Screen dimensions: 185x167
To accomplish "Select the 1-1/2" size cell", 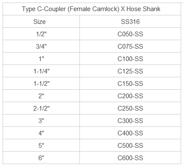I will 41,84.
